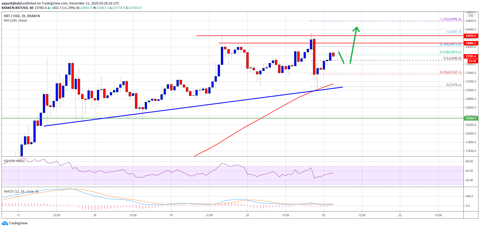Viewport: 480px width, 228px height.
Task: Select the 0.618(23834.4) Fibonacci level label
Action: point(451,52)
